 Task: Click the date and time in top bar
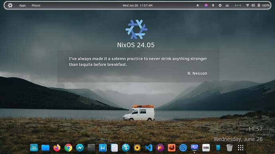[x=137, y=6]
